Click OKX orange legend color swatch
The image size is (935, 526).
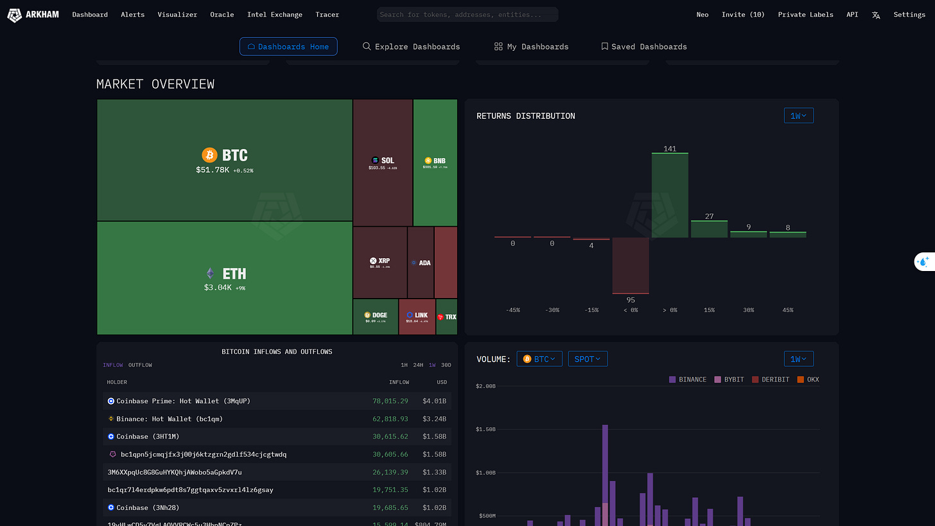point(801,380)
